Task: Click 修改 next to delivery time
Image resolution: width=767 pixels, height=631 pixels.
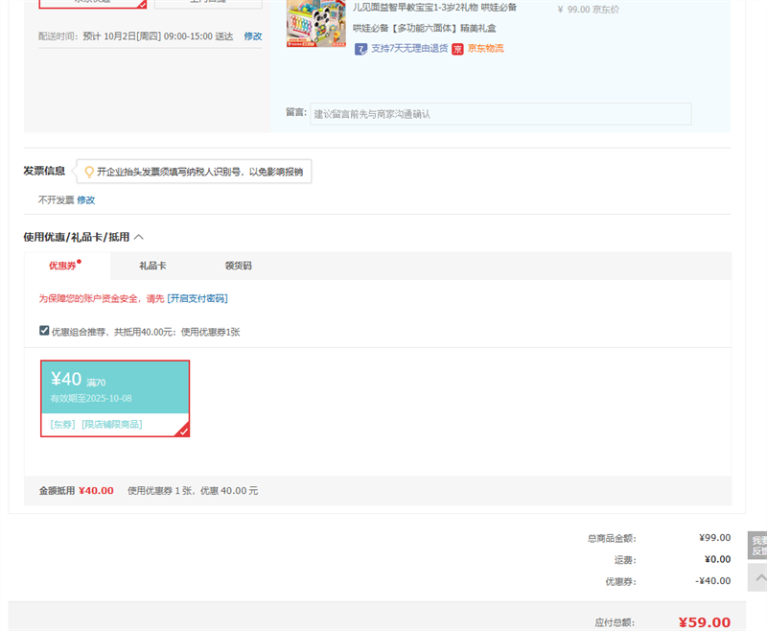Action: pos(252,36)
